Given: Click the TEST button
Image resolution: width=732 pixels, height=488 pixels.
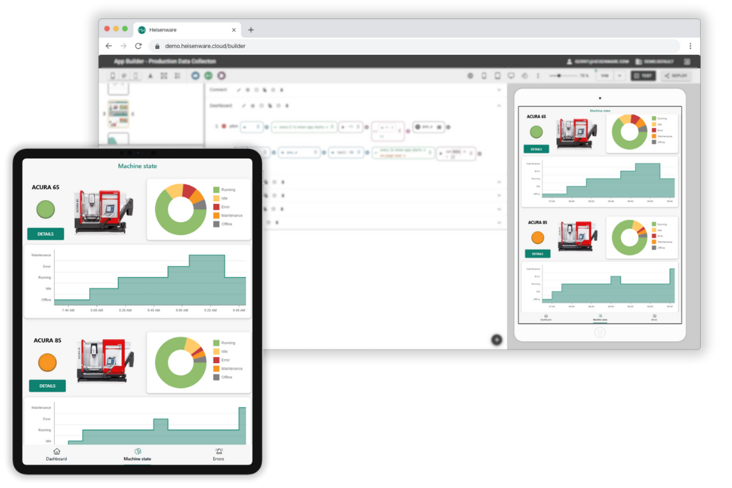Looking at the screenshot, I should [643, 76].
